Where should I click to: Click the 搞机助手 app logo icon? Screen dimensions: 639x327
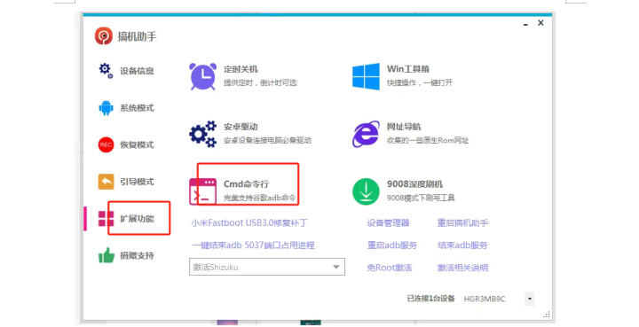point(104,36)
